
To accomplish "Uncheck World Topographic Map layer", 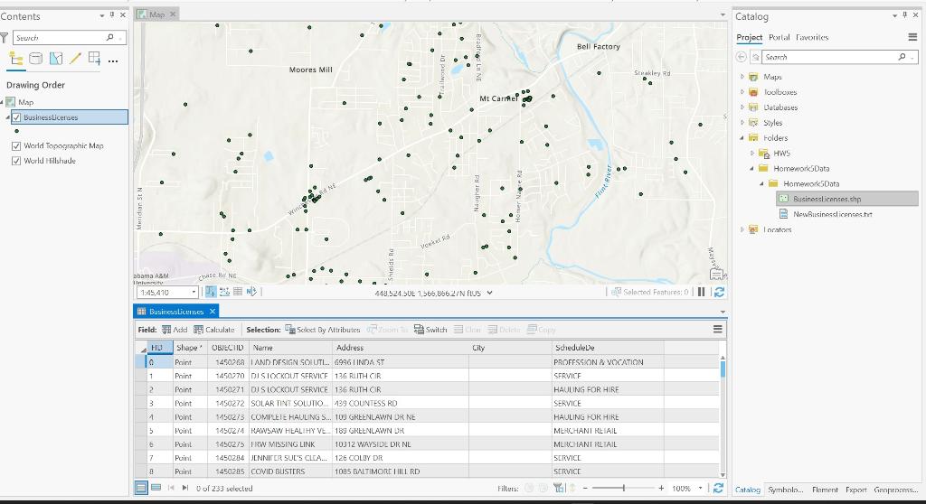I will [x=16, y=145].
